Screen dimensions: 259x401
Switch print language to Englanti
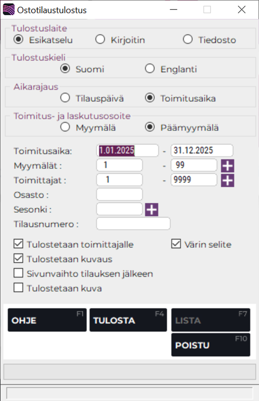(150, 68)
